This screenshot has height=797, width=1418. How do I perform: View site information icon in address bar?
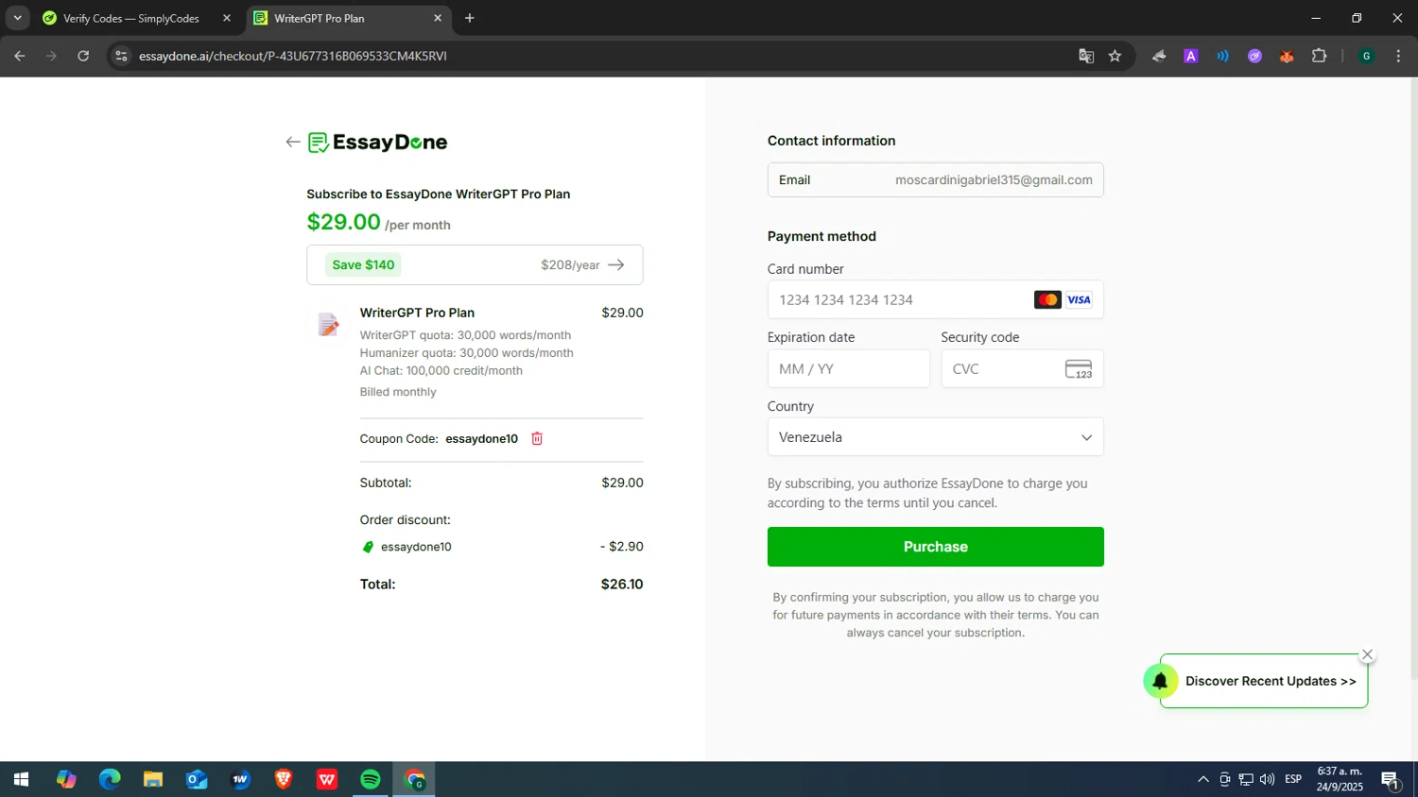[121, 56]
